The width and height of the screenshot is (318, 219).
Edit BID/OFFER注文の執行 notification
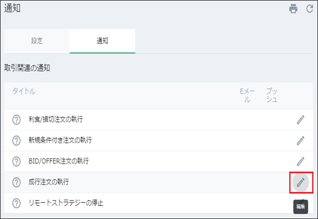point(301,161)
